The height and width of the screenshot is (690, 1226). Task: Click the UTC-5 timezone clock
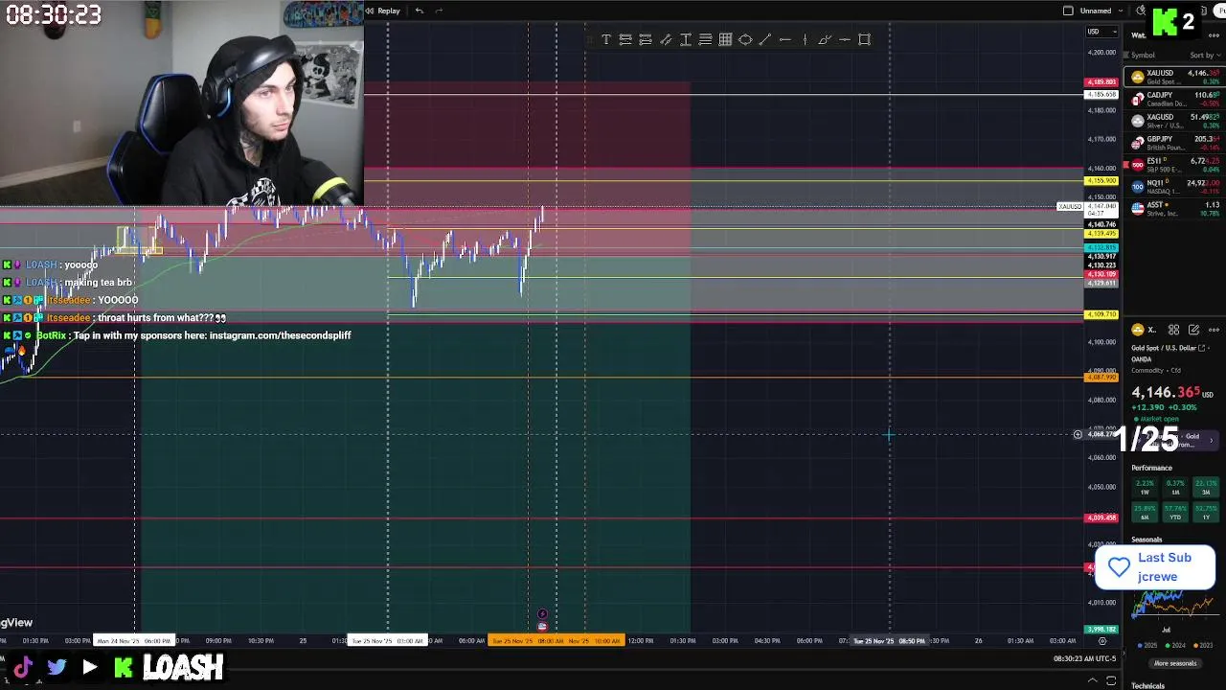pos(1086,659)
